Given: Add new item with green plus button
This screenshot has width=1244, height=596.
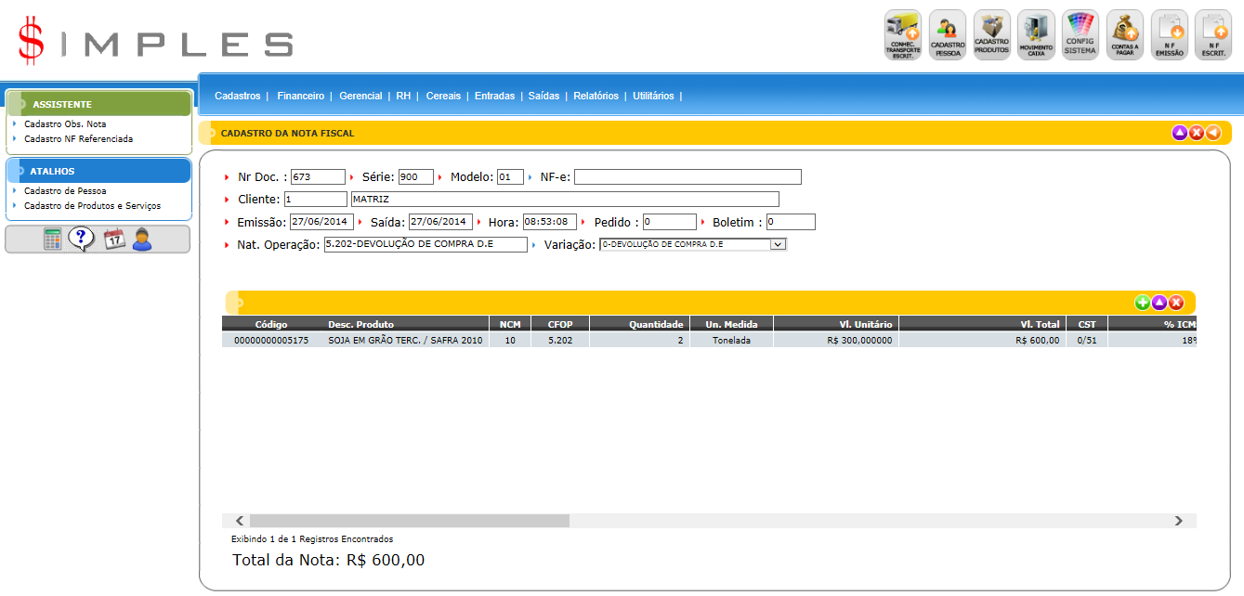Looking at the screenshot, I should [x=1143, y=303].
